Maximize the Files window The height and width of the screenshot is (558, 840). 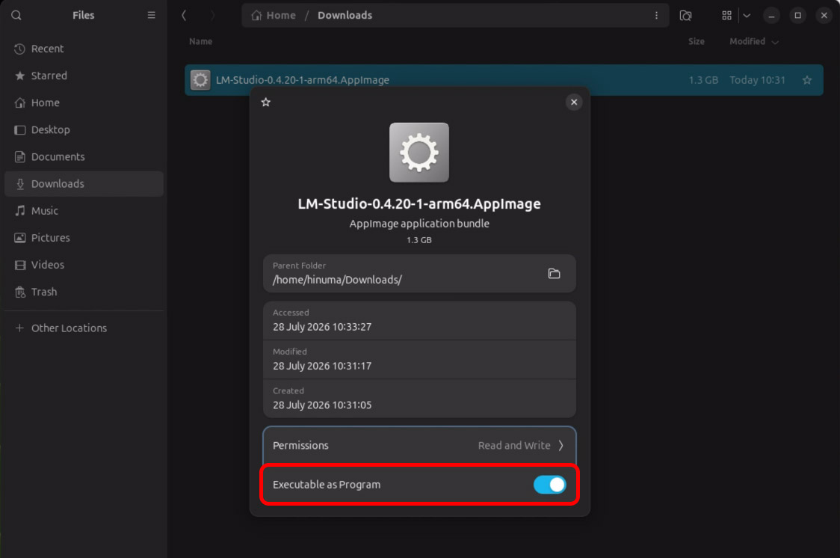[797, 16]
